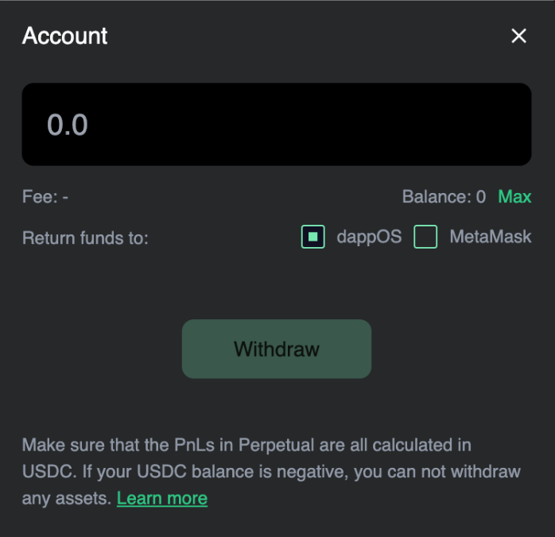Toggle the dappOS checkbox
The height and width of the screenshot is (537, 555).
(313, 237)
